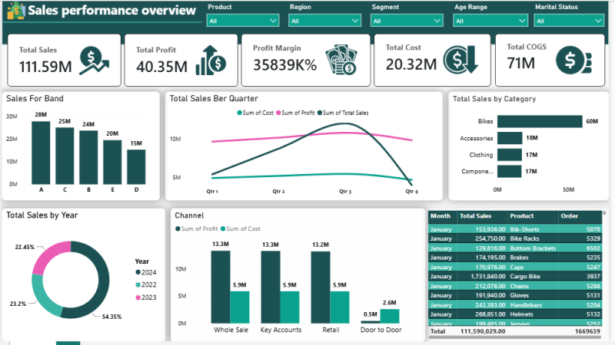Click band A bar in Sales For Band
This screenshot has width=615, height=345.
click(41, 153)
